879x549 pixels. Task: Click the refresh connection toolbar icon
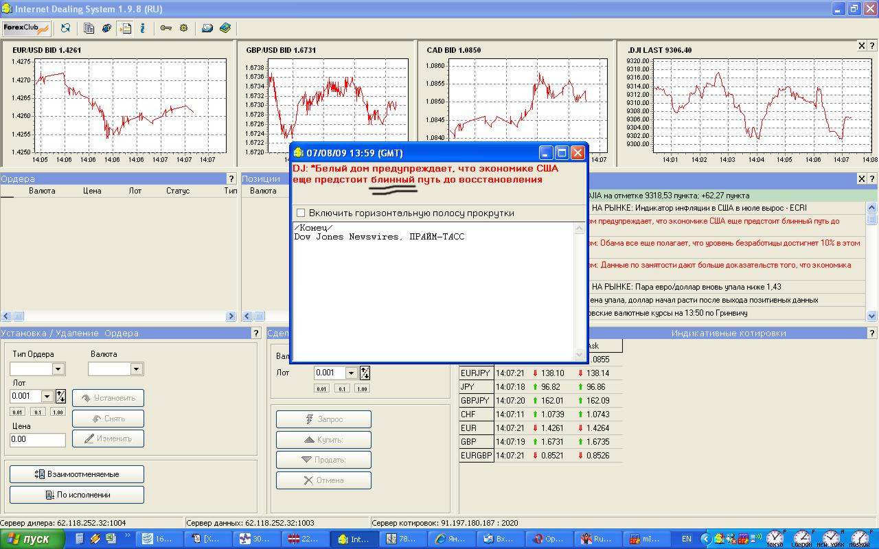coord(66,28)
